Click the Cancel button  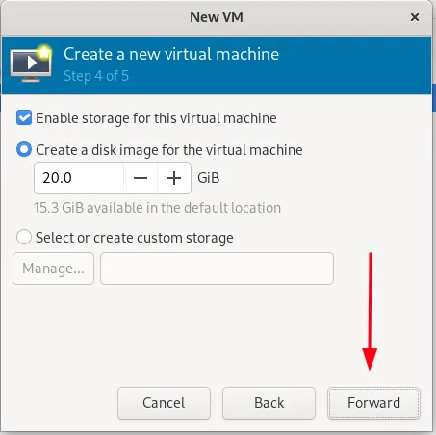[x=164, y=403]
